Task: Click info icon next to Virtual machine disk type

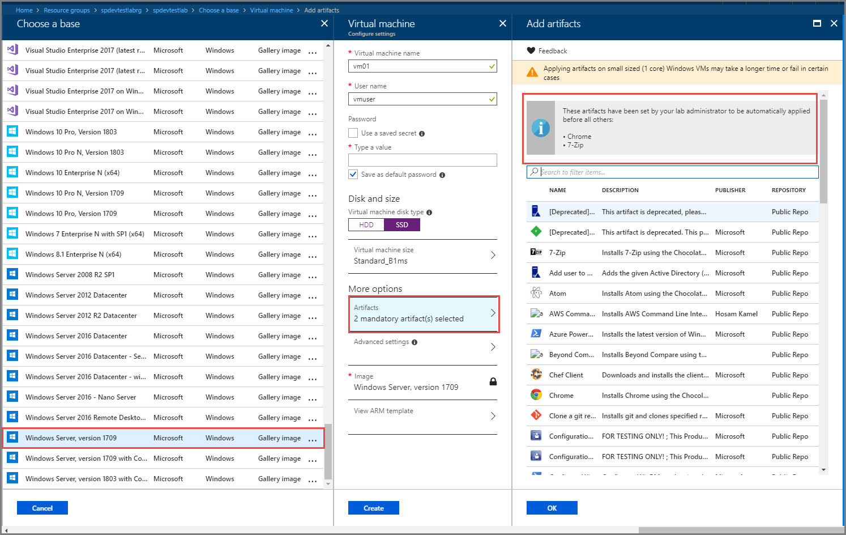Action: [429, 213]
